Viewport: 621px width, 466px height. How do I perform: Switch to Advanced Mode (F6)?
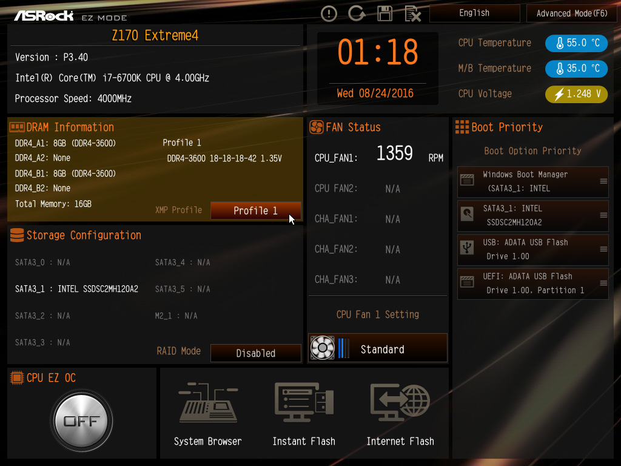coord(571,13)
